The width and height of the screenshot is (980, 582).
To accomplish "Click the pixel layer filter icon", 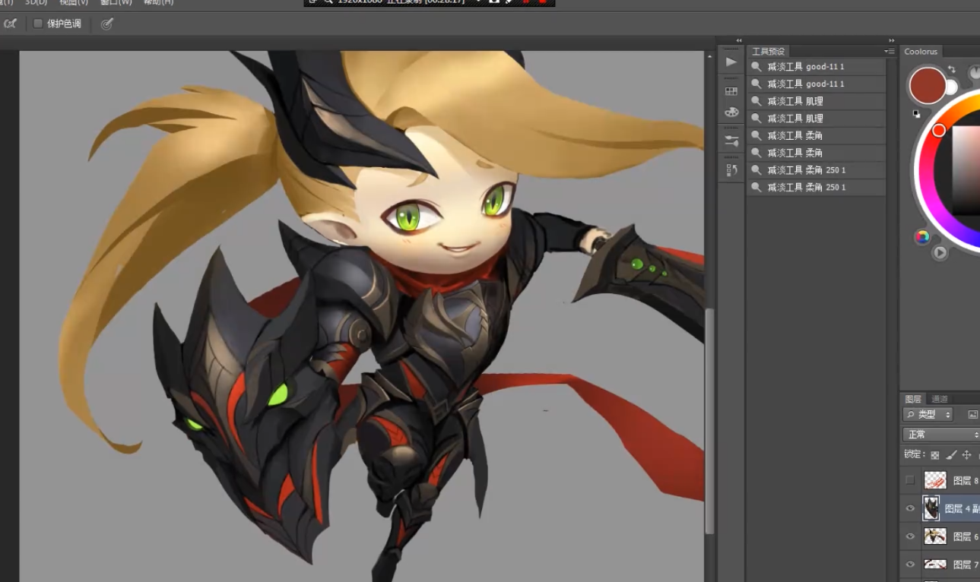I will (x=972, y=415).
